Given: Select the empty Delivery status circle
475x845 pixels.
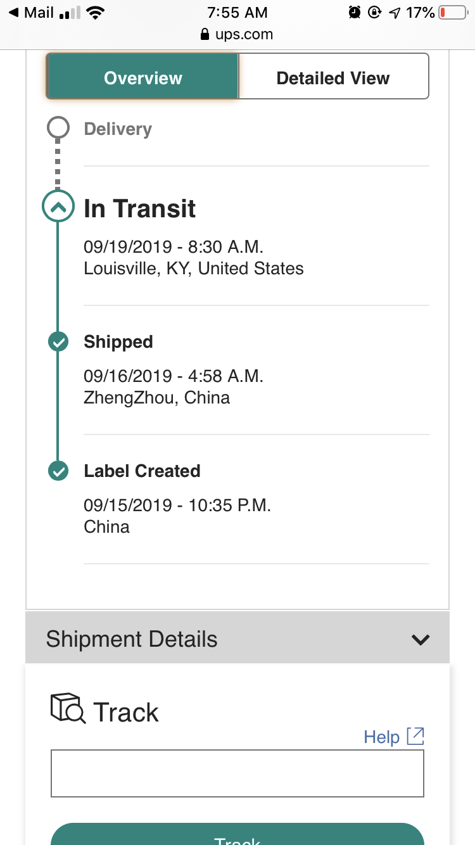Looking at the screenshot, I should click(x=58, y=129).
